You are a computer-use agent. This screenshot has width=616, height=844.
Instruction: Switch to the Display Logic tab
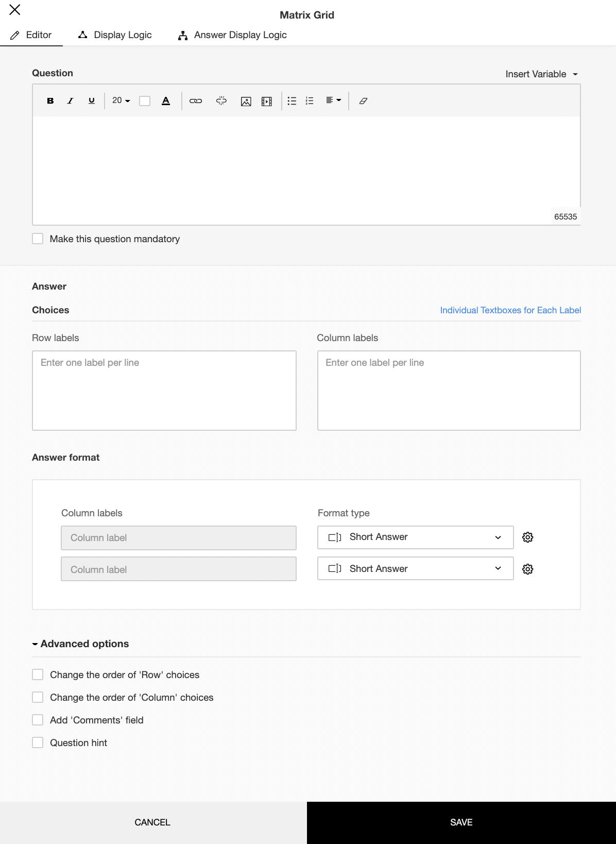pos(115,35)
